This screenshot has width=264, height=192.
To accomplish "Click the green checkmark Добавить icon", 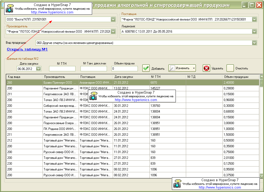I will [x=146, y=68].
